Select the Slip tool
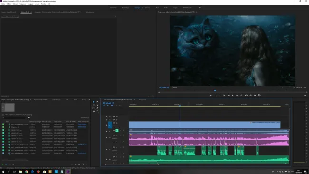The image size is (309, 174). pos(94,108)
